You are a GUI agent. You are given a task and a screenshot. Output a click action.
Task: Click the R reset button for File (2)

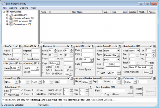pyautogui.click(x=20, y=64)
